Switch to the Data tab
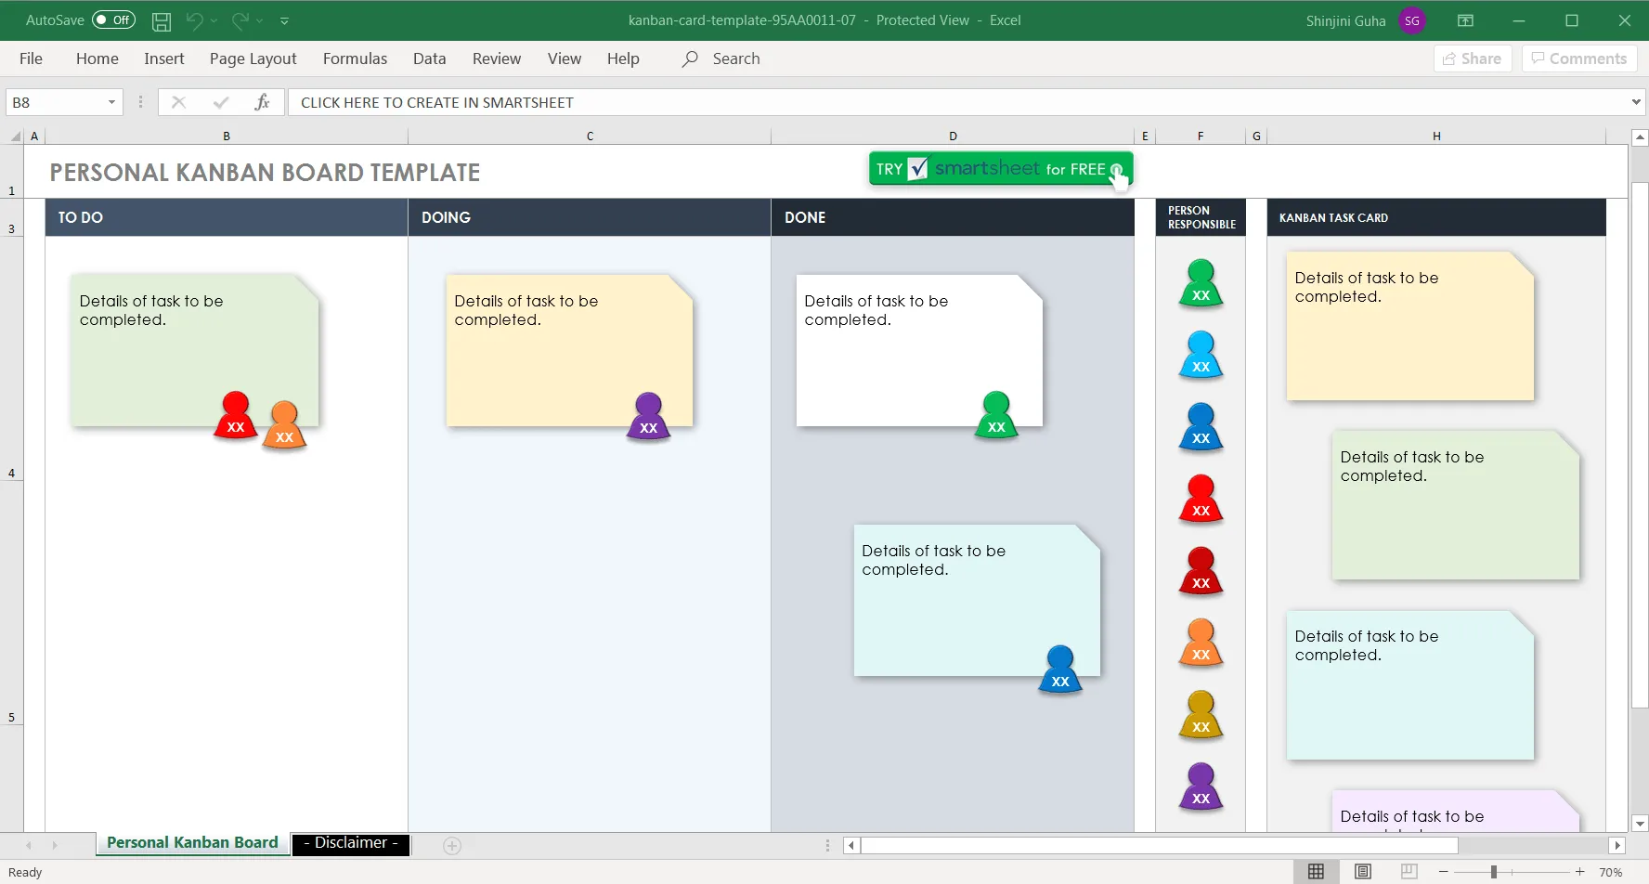The width and height of the screenshot is (1649, 884). pyautogui.click(x=429, y=58)
